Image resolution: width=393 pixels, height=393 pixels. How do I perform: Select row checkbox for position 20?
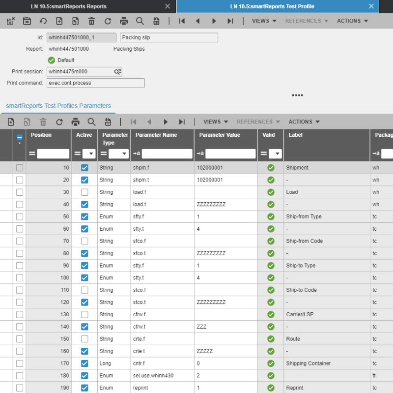pyautogui.click(x=20, y=180)
